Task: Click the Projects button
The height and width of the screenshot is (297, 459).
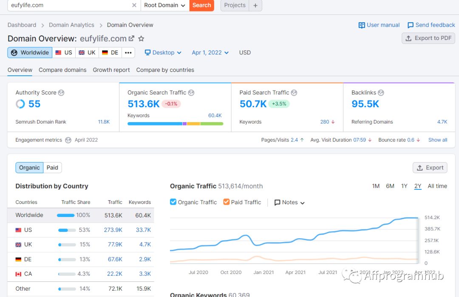Action: (235, 5)
